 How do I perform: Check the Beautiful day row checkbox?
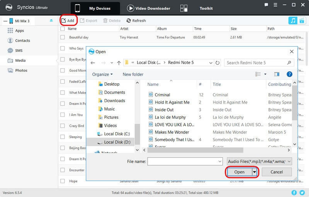point(63,37)
